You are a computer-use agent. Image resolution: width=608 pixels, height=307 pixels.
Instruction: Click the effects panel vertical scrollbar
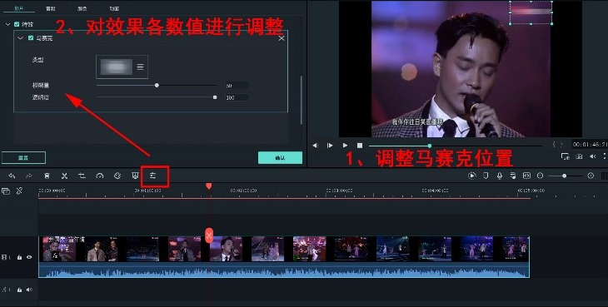click(x=302, y=100)
